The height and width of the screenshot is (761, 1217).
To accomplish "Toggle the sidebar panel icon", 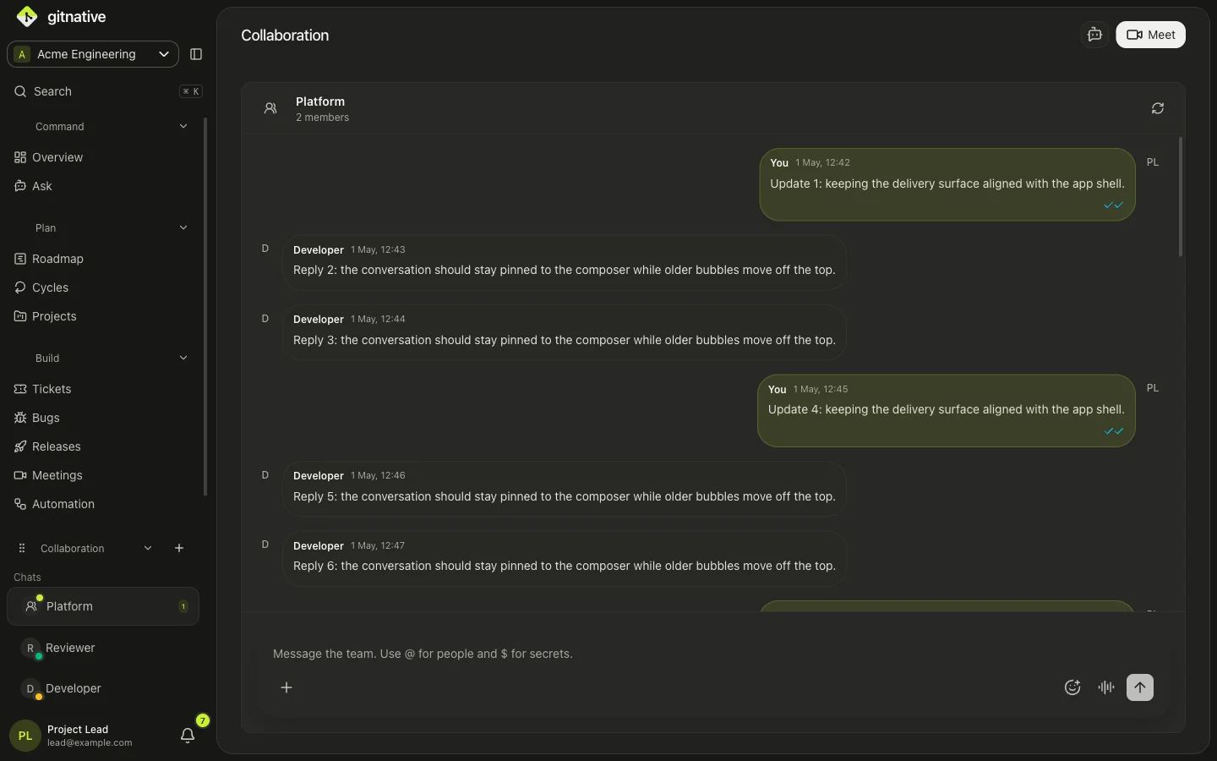I will [x=196, y=54].
